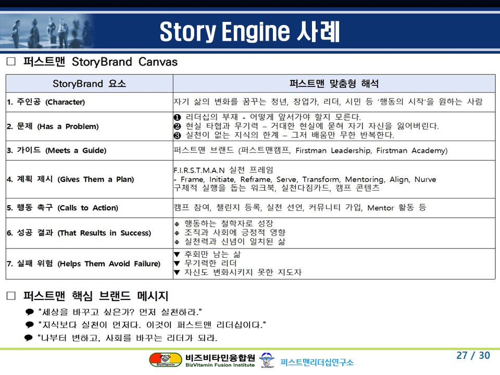
Task: Click the triangle bullet before 자신도 변화시키지 못한 지도자
Action: coord(177,272)
